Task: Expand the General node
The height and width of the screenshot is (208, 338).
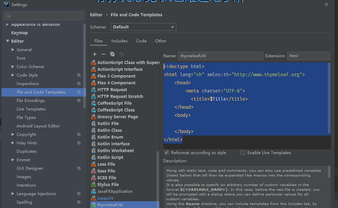Action: click(13, 50)
